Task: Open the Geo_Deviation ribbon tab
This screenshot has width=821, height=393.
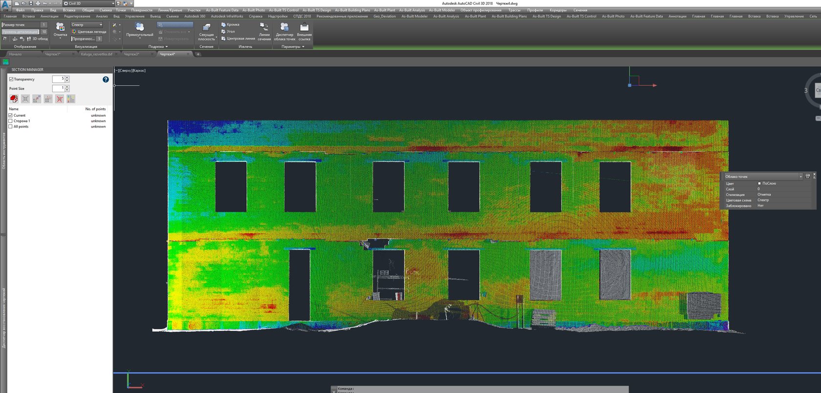Action: (385, 16)
